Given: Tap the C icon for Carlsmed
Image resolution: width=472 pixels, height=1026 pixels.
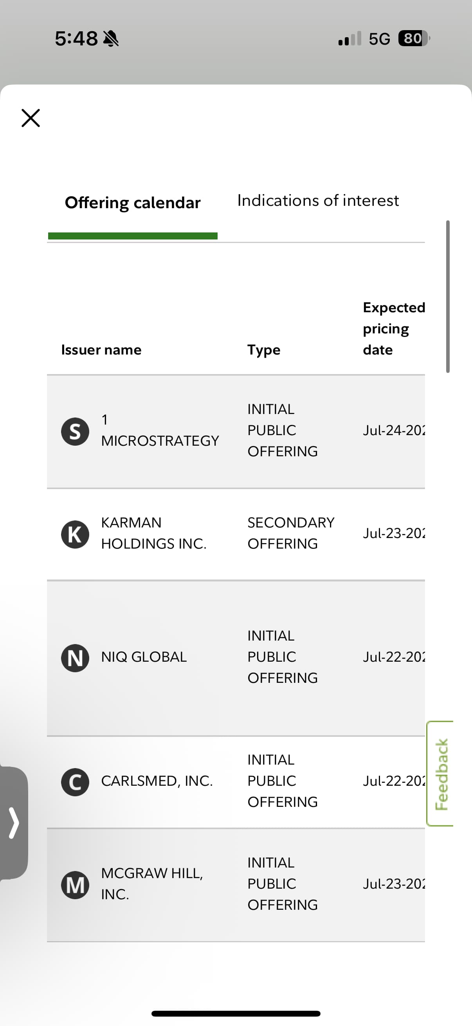Looking at the screenshot, I should click(75, 781).
